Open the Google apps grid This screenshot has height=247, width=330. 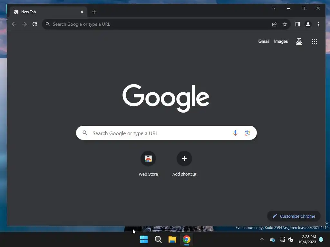tap(315, 41)
